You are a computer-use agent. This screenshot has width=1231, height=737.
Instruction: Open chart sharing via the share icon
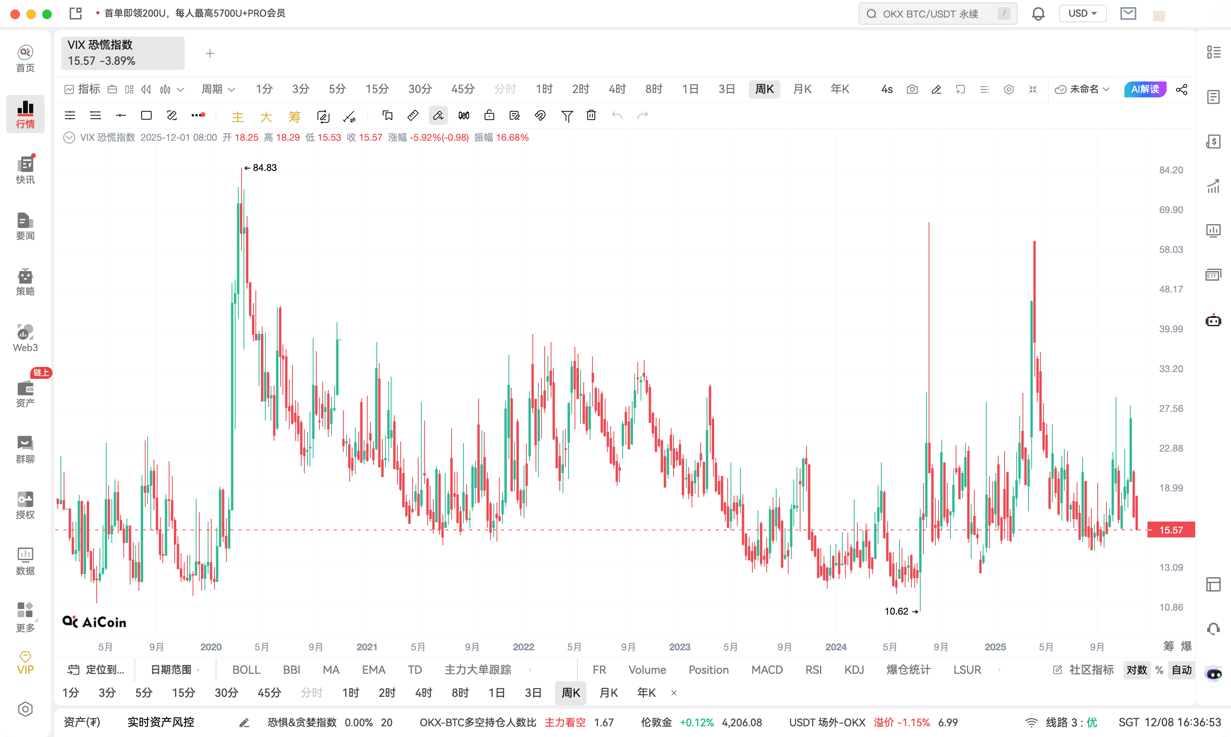point(1182,89)
